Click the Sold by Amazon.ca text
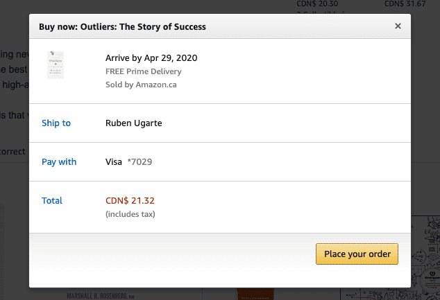Screen dimensions: 440x300 coord(141,85)
